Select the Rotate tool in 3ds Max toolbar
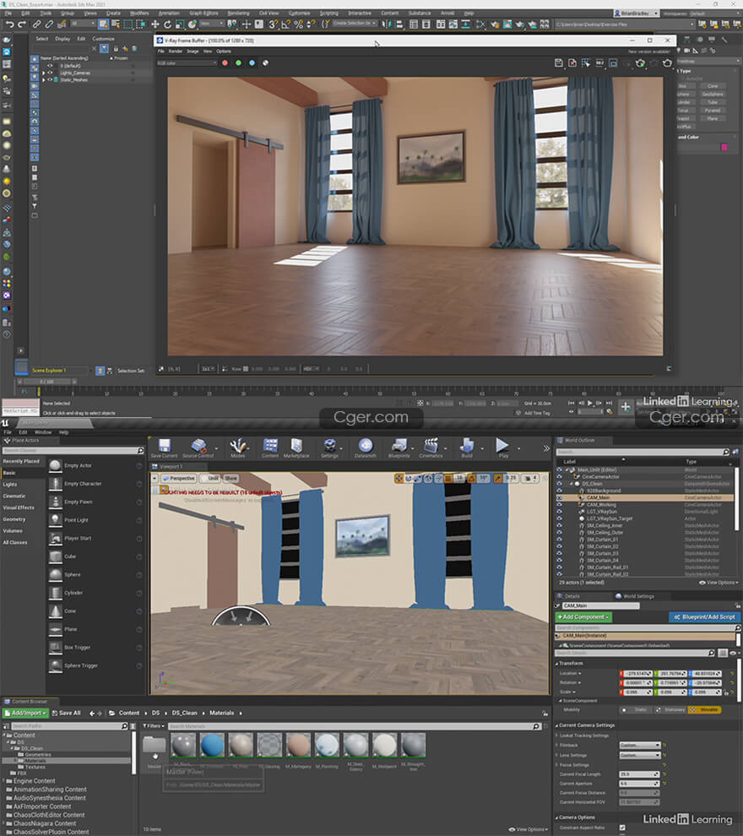The image size is (743, 836). click(x=167, y=24)
